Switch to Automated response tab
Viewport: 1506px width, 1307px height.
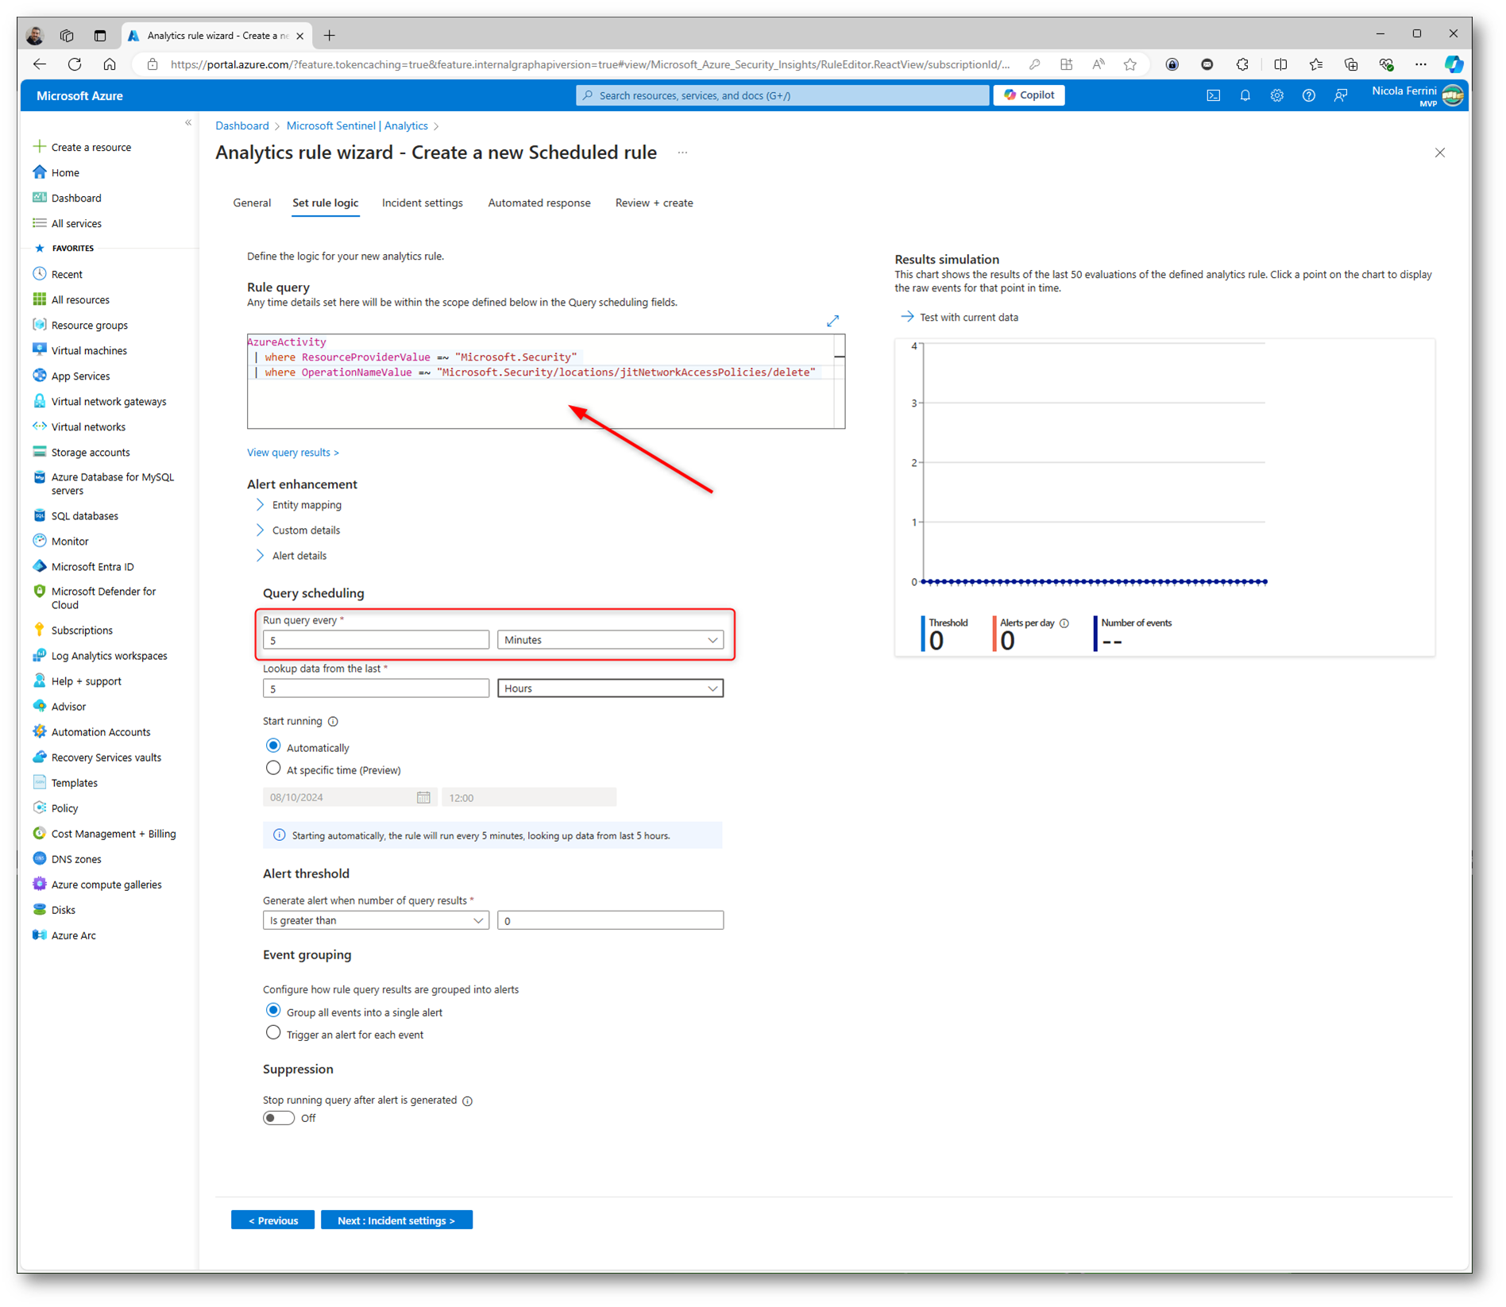539,203
